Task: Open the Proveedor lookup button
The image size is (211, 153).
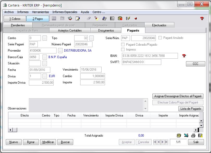Action: click(60, 51)
